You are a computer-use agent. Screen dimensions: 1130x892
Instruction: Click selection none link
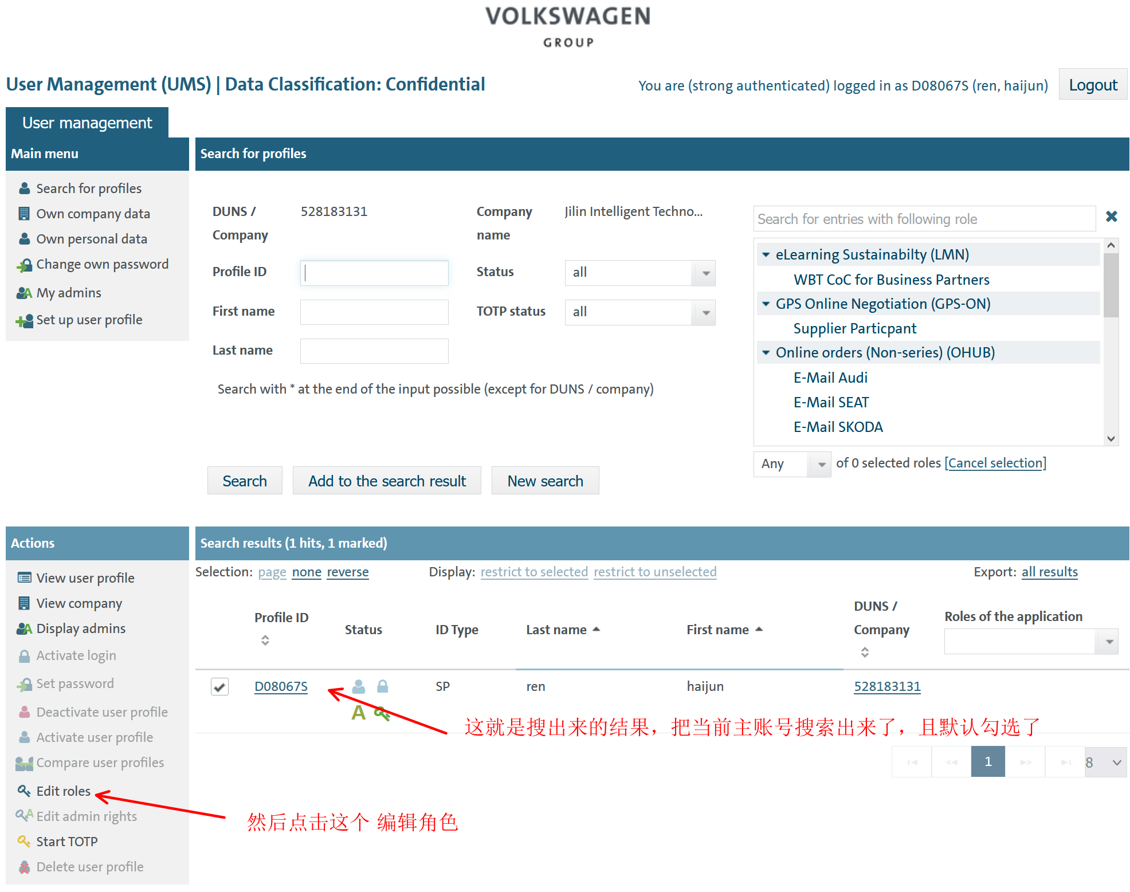coord(307,572)
